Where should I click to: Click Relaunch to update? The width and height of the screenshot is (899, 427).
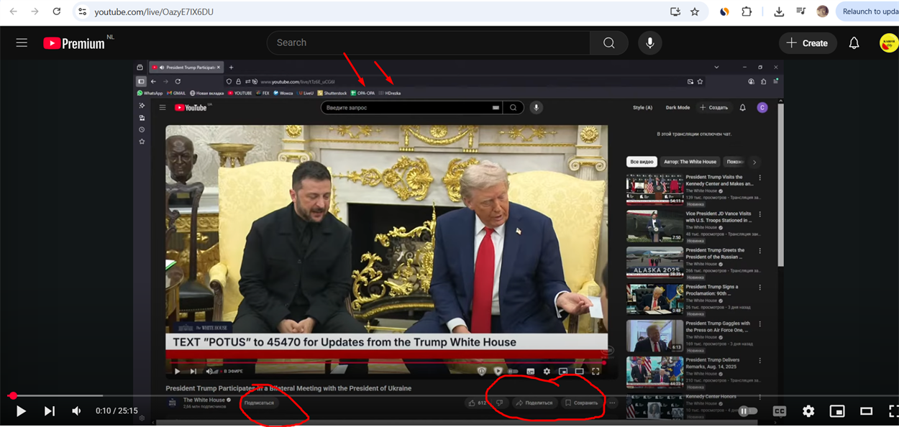coord(867,12)
